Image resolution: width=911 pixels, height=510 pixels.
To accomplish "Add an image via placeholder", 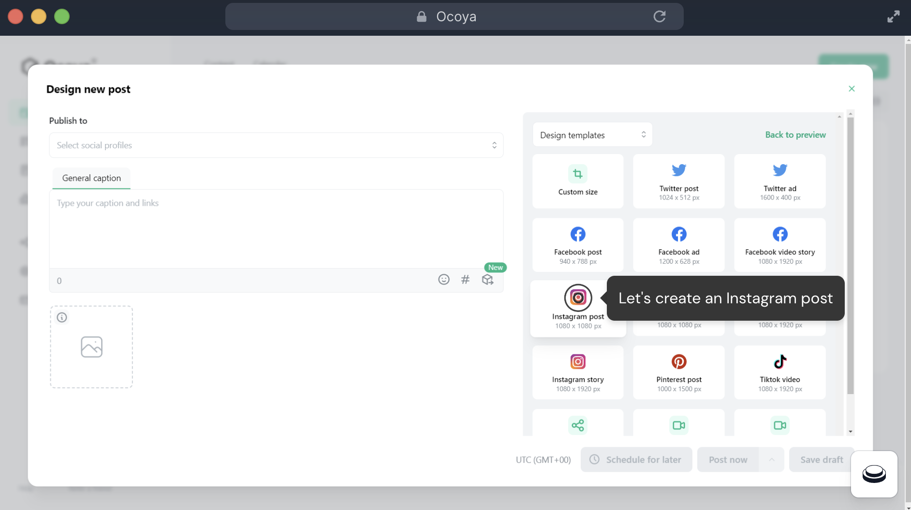I will (x=91, y=347).
